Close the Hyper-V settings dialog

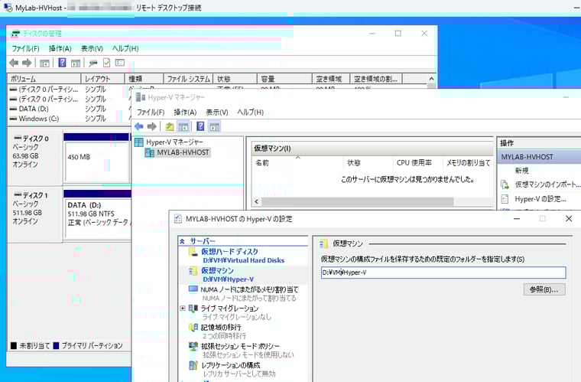tap(569, 219)
